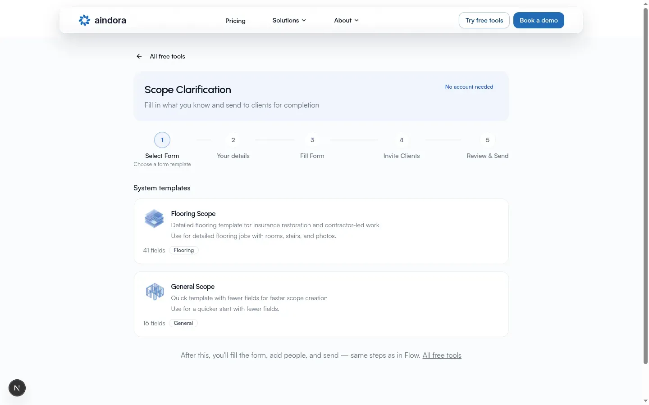Image resolution: width=649 pixels, height=405 pixels.
Task: Click the aindora pinwheel logo icon
Action: pos(84,20)
